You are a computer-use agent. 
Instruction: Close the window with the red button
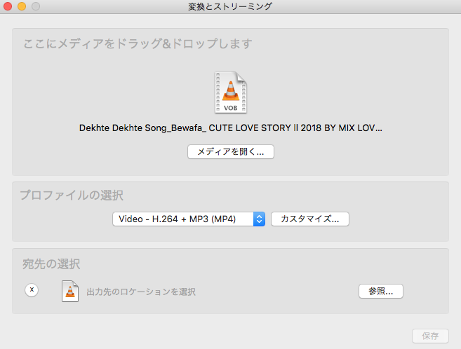pyautogui.click(x=8, y=6)
